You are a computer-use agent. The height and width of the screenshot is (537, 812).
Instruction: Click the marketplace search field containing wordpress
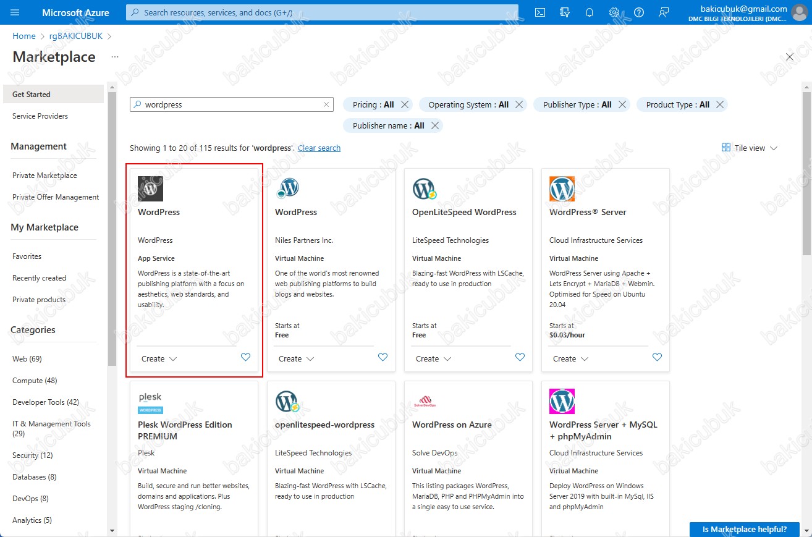tap(232, 104)
